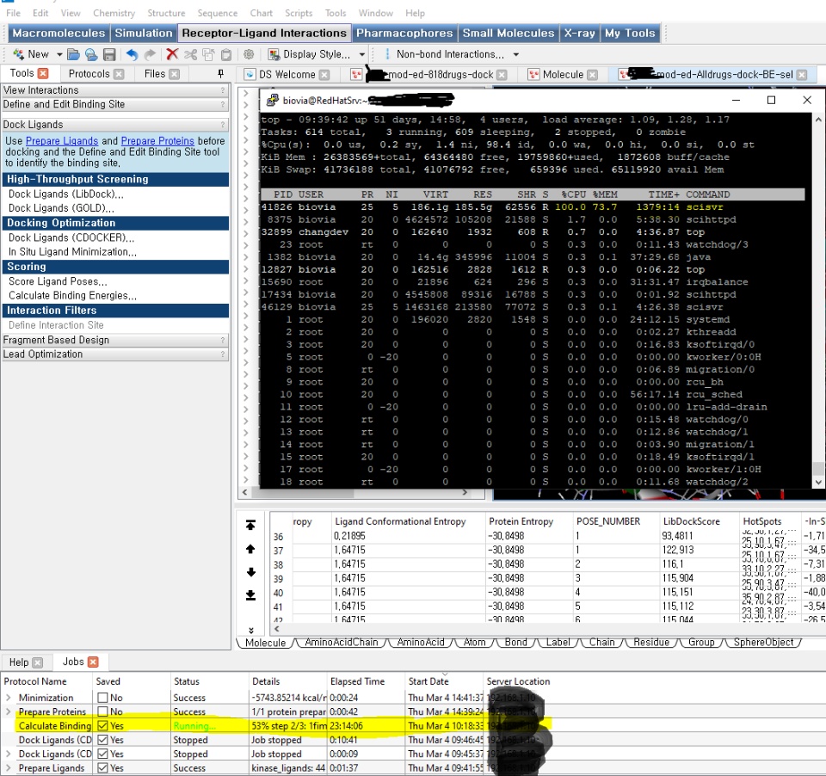Close the Help tab
The width and height of the screenshot is (826, 776).
[37, 662]
